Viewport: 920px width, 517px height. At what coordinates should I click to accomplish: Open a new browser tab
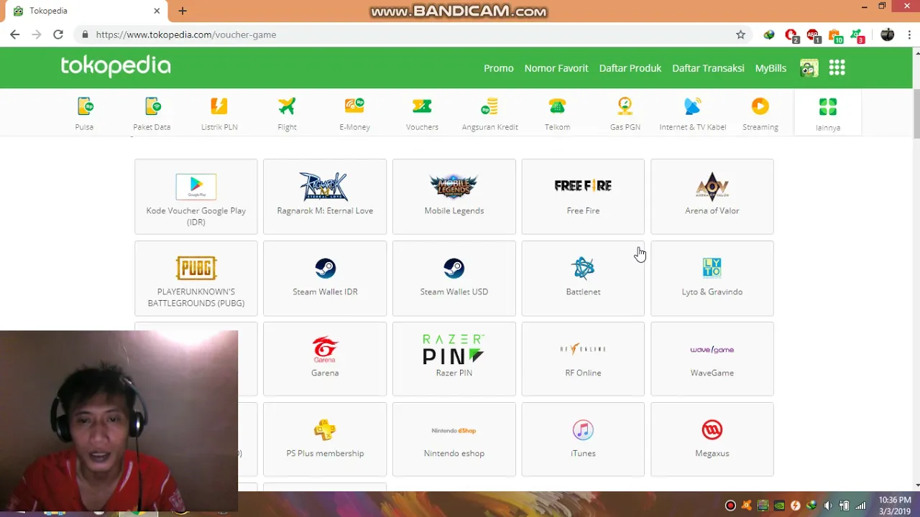pyautogui.click(x=183, y=11)
